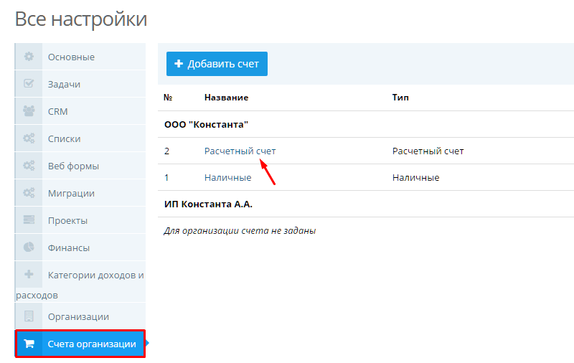Screen dimensions: 574x363
Task: Open the Расчетный счет account link
Action: point(240,151)
